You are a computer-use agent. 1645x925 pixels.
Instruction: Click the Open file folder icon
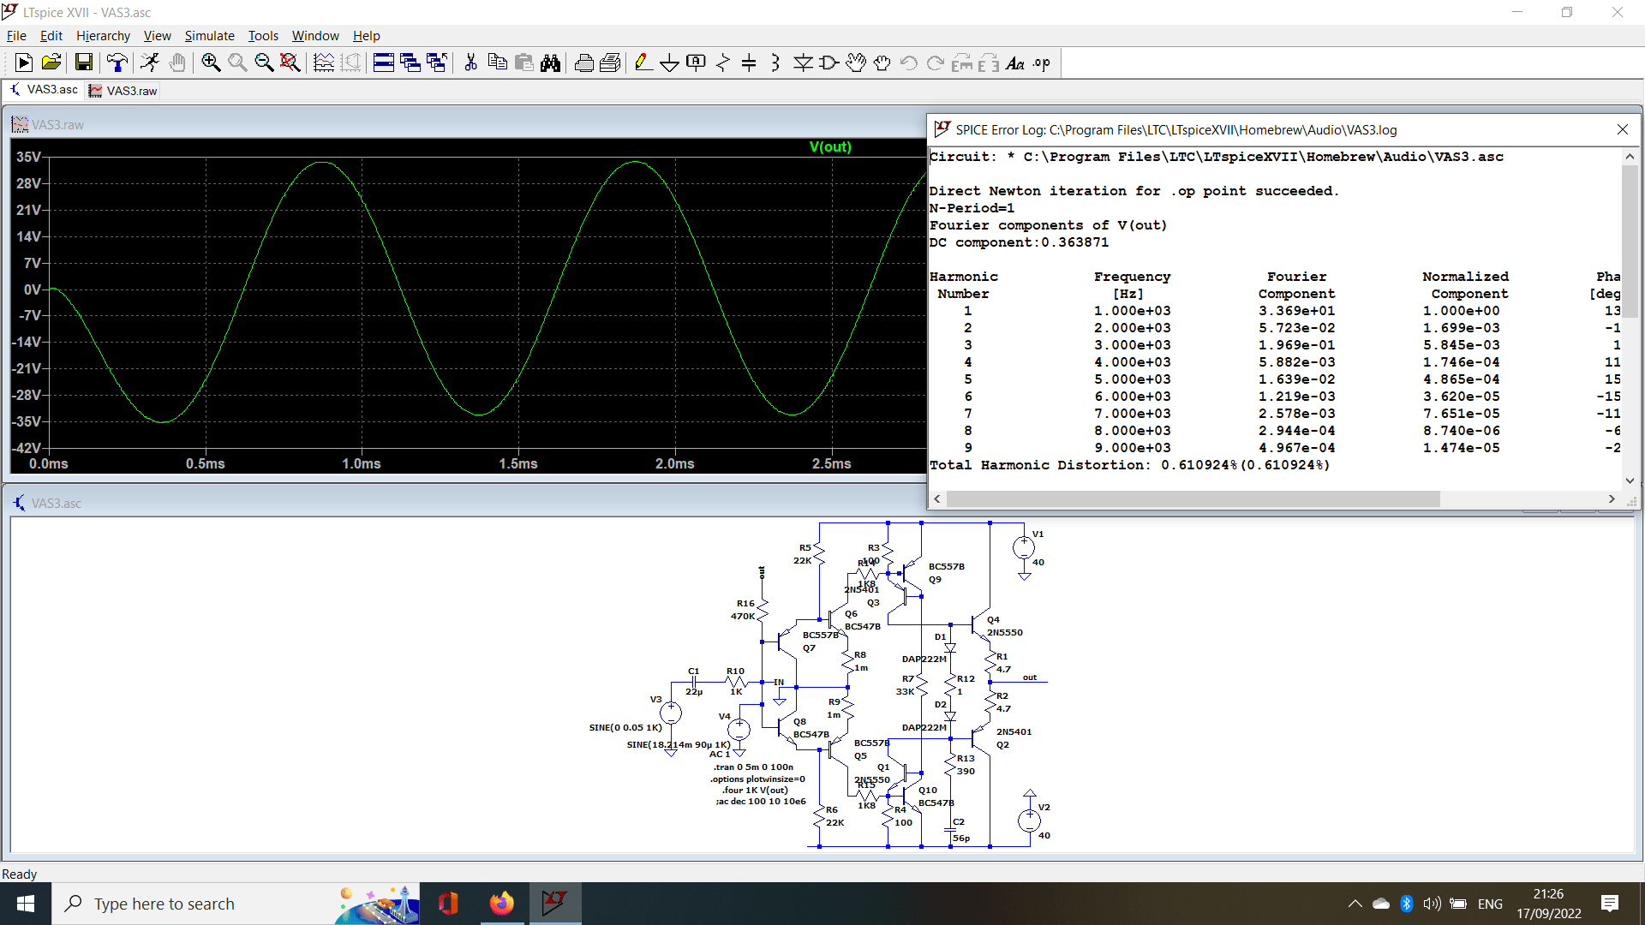[x=51, y=63]
